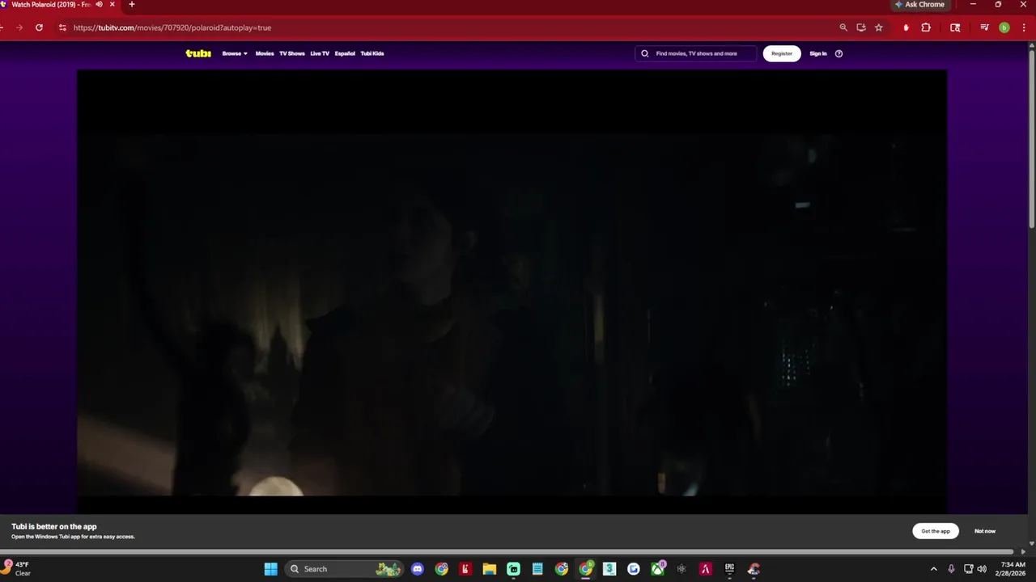Focus the Find movies search field
Screen dimensions: 1036x582
point(696,53)
